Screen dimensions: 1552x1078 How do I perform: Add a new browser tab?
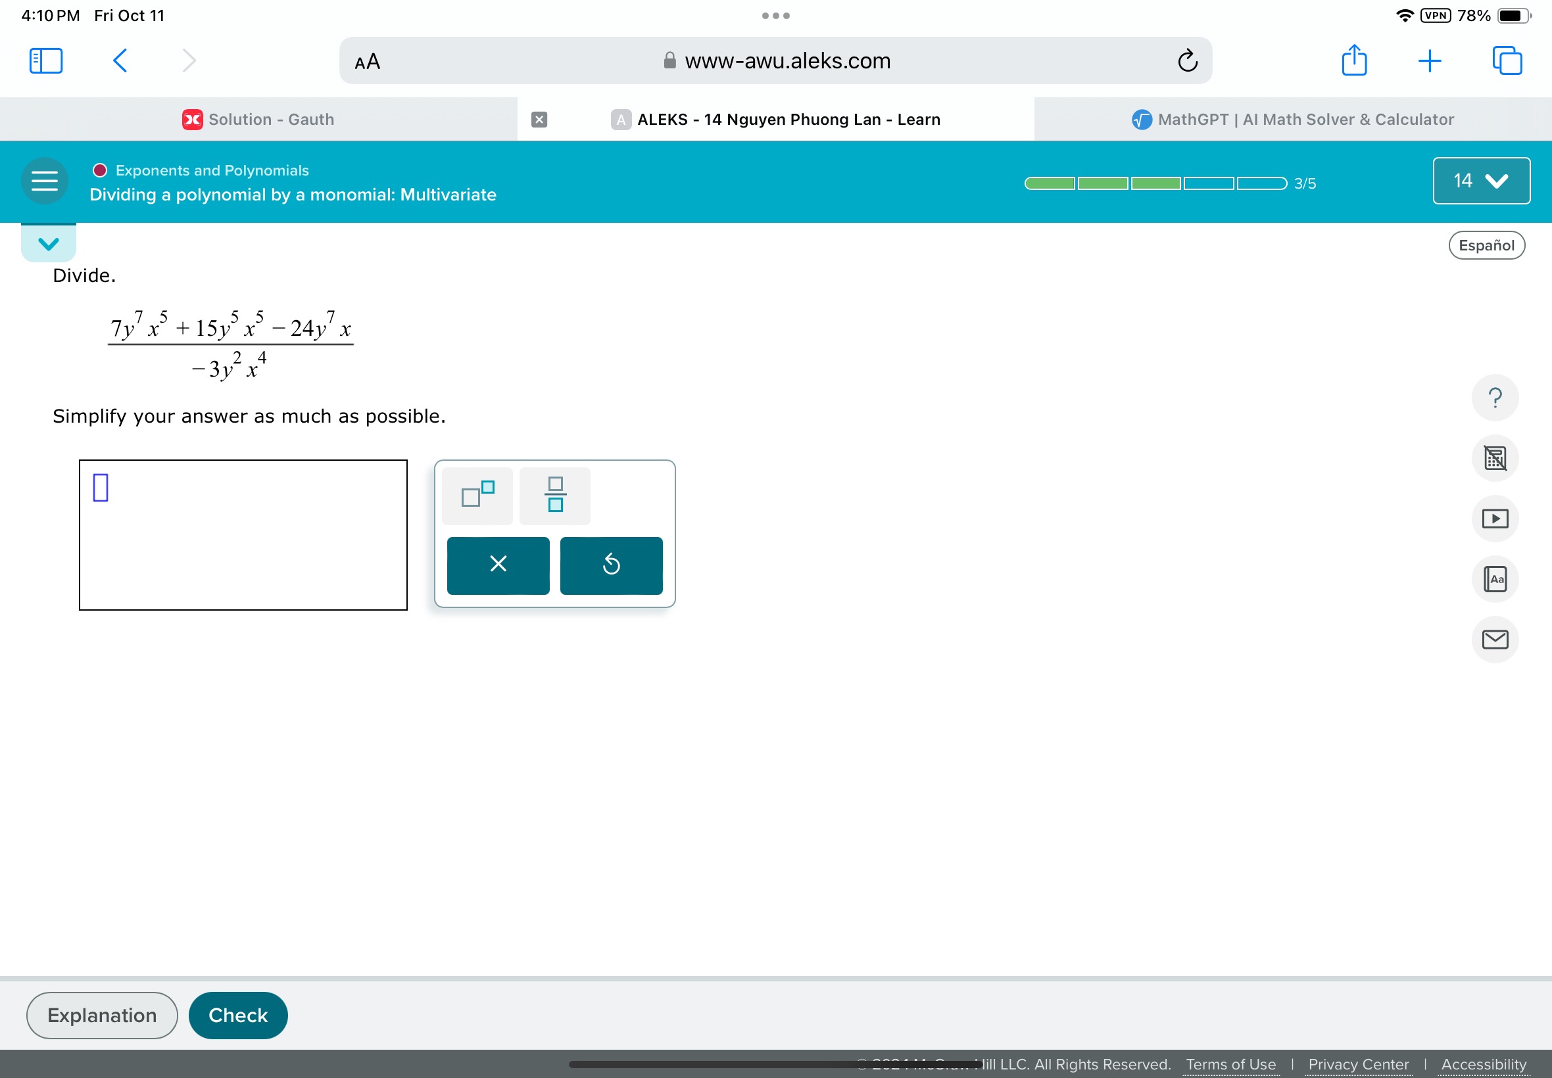(x=1430, y=60)
